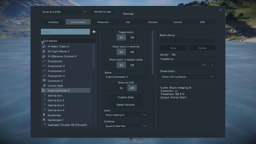Select Gyroscope 2 in block list
Screen dimensions: 256x144
[66, 120]
